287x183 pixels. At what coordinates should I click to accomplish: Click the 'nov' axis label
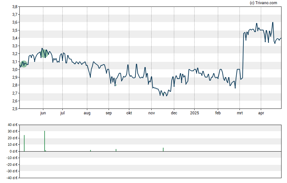152,113
